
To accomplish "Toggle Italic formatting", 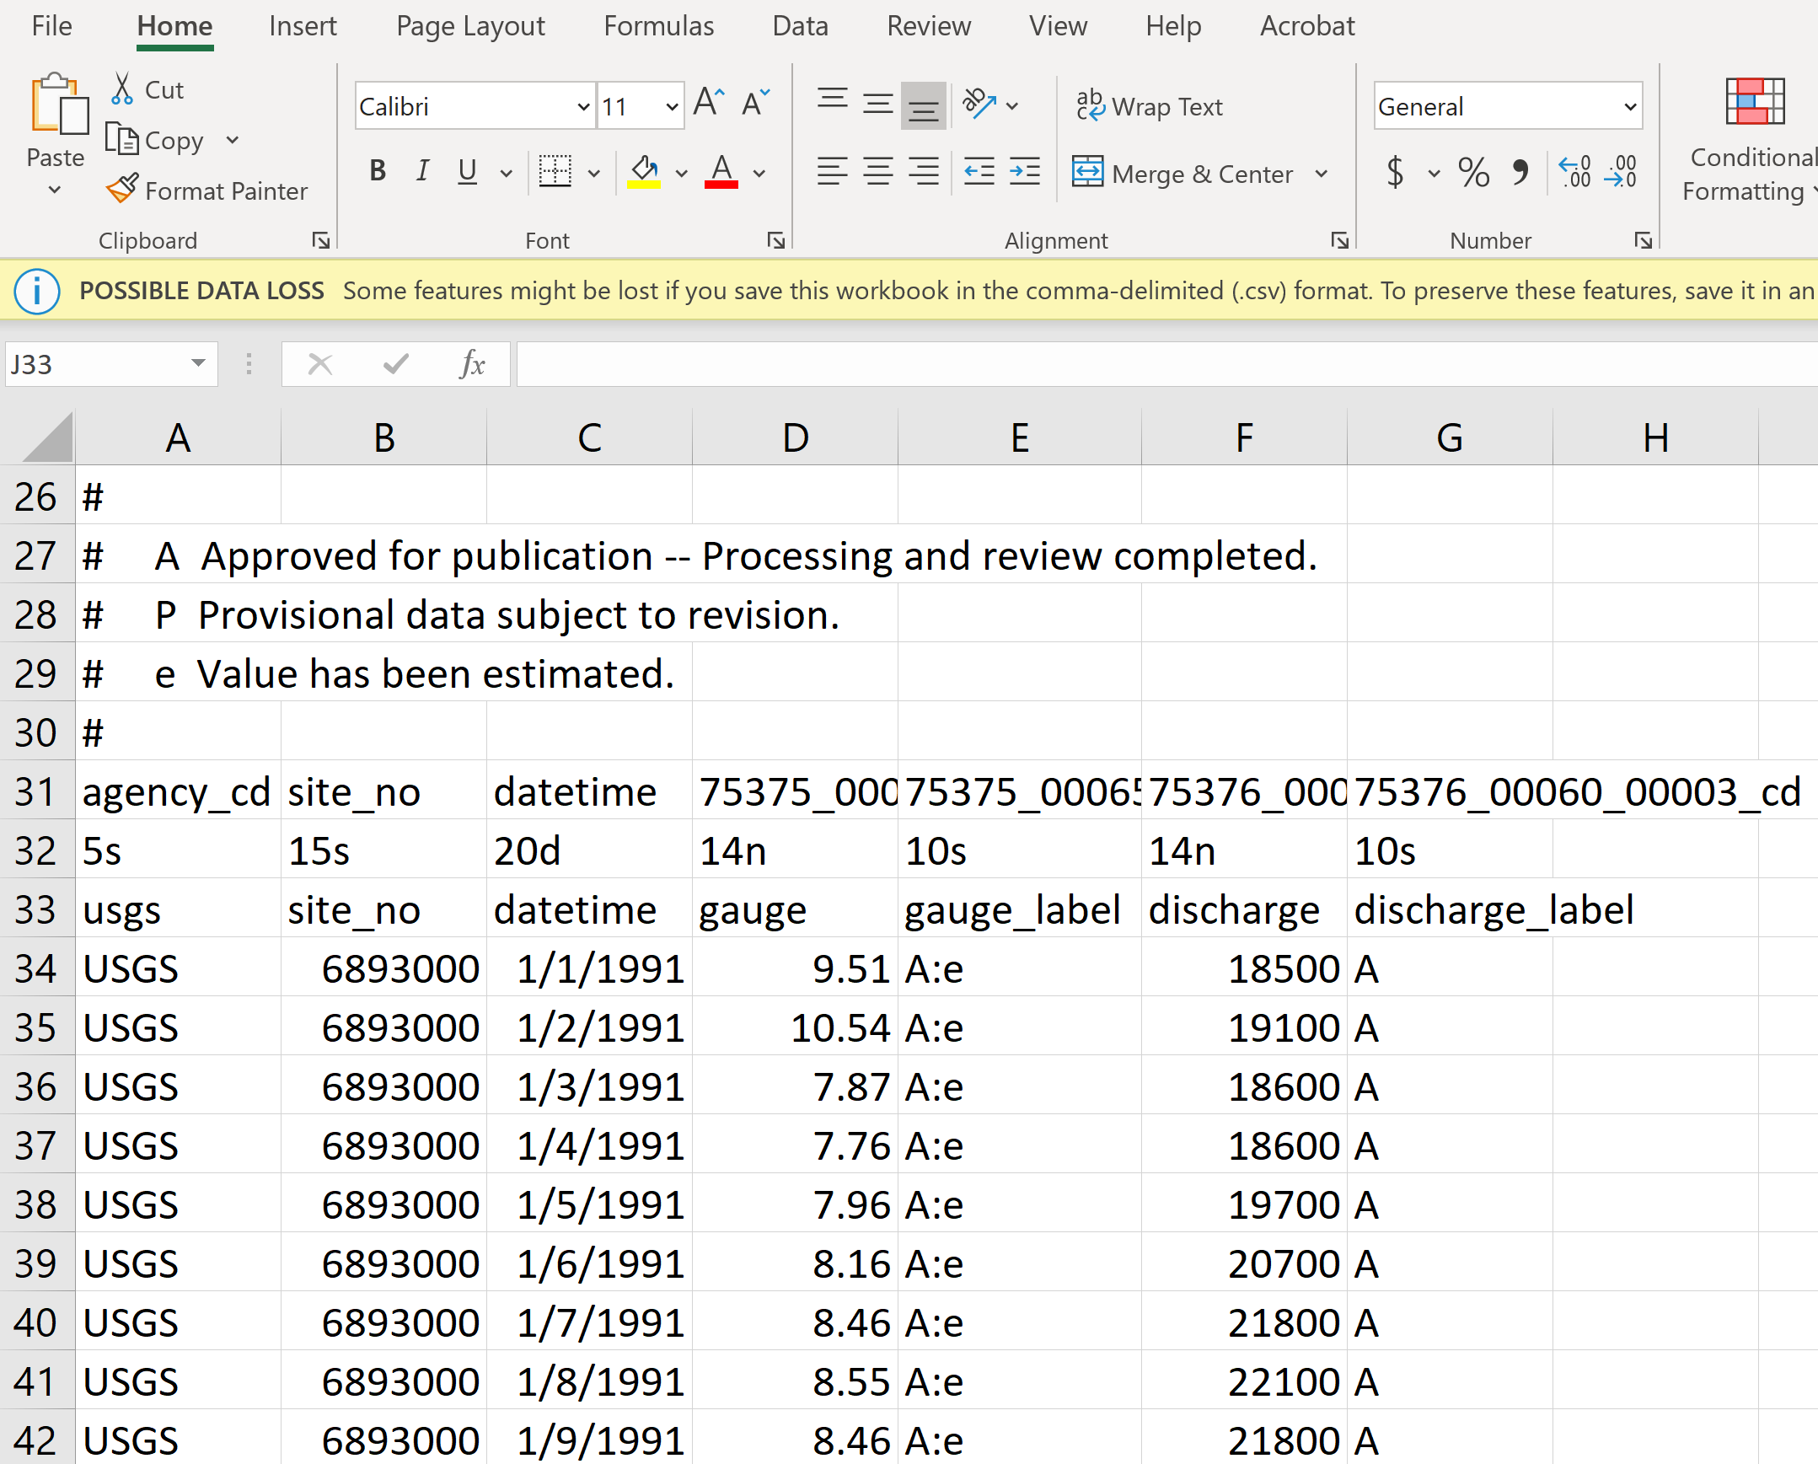I will point(422,172).
